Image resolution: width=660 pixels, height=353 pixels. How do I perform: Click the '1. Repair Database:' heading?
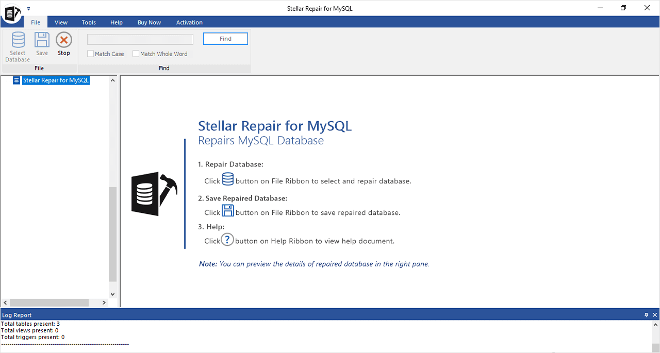coord(230,164)
